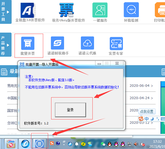The image size is (165, 149).
Task: Click the 注意 notice heading in dialog
Action: tap(29, 76)
